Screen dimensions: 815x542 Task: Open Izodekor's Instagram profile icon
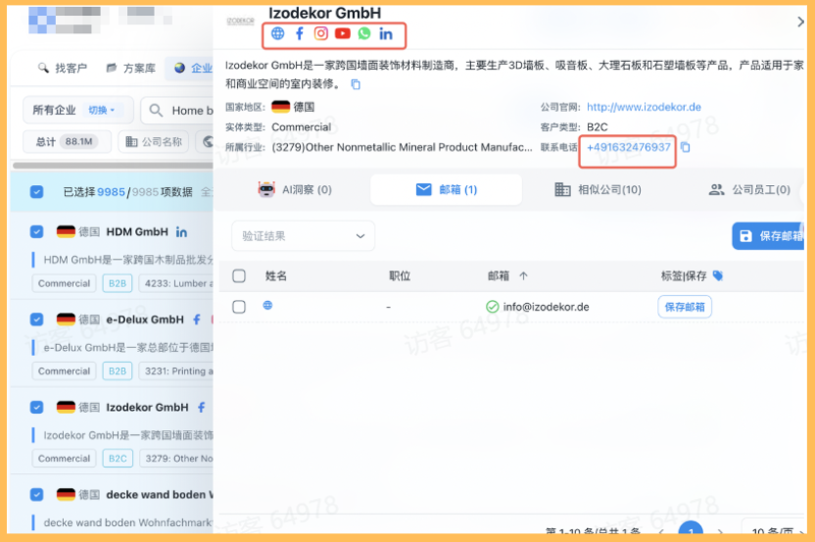click(x=321, y=33)
